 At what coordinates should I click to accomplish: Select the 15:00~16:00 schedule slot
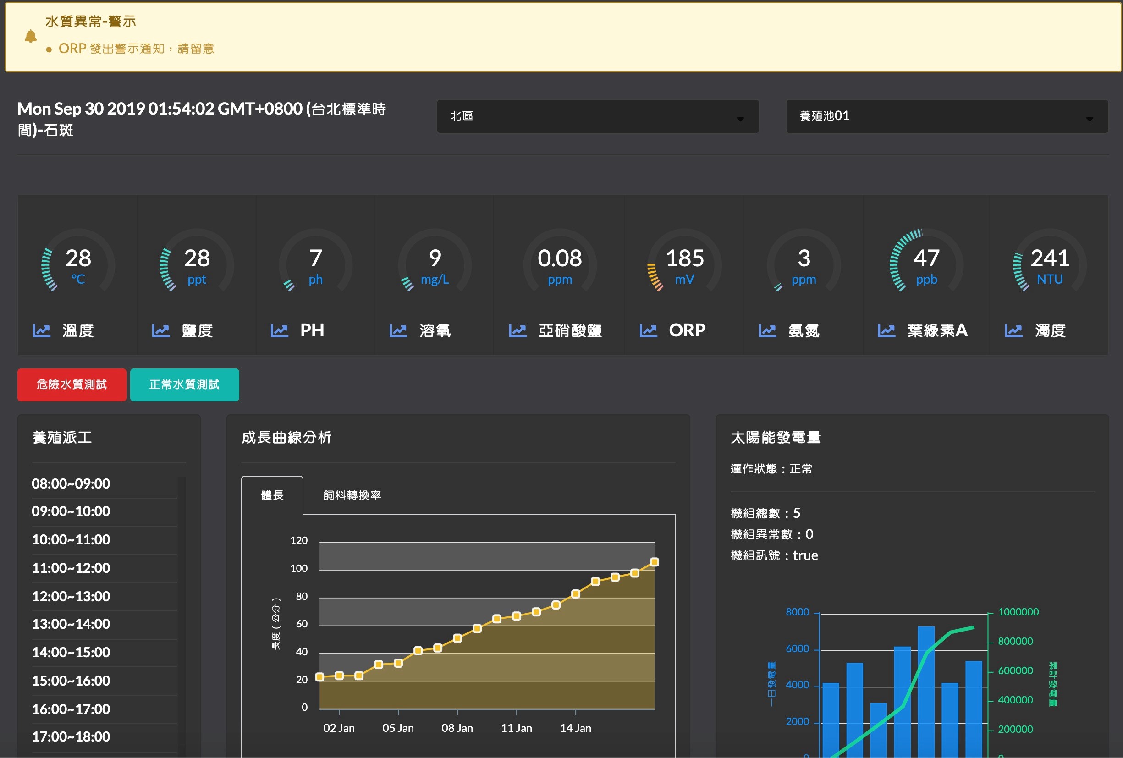click(x=105, y=681)
